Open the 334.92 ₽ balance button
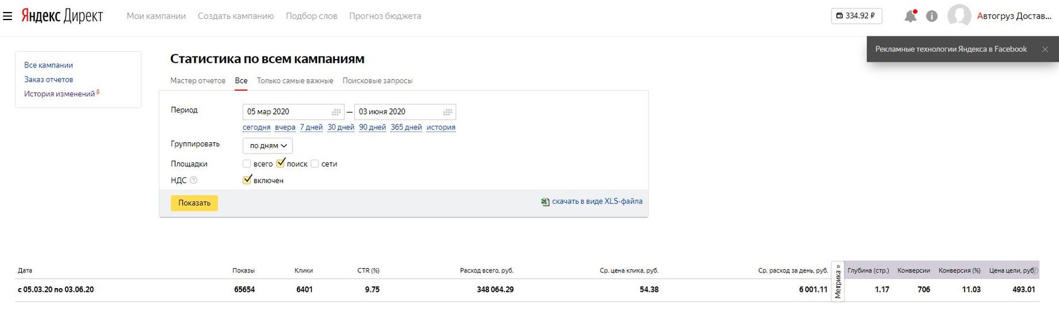Image resolution: width=1059 pixels, height=314 pixels. (856, 16)
